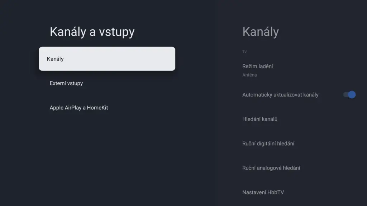Choose the manual analog search option

point(271,168)
